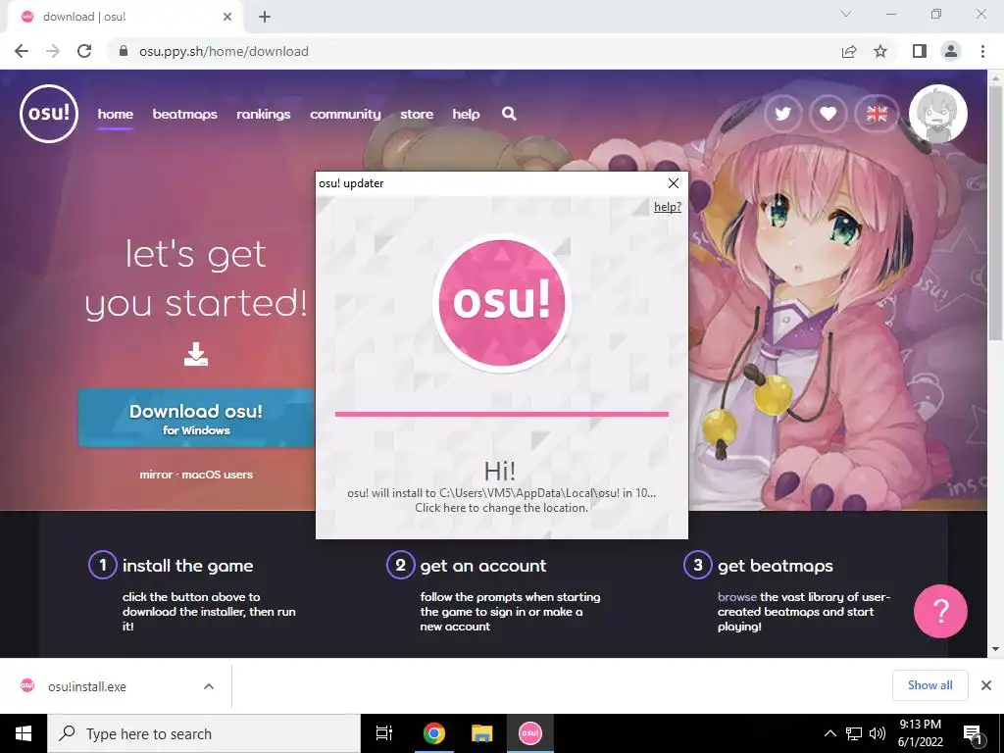Open the help menu item
The image size is (1004, 753).
(x=466, y=114)
